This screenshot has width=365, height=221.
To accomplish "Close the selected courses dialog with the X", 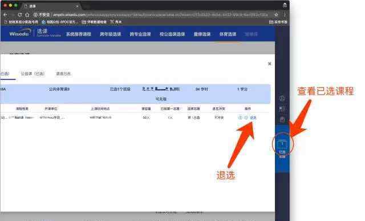I will click(269, 63).
